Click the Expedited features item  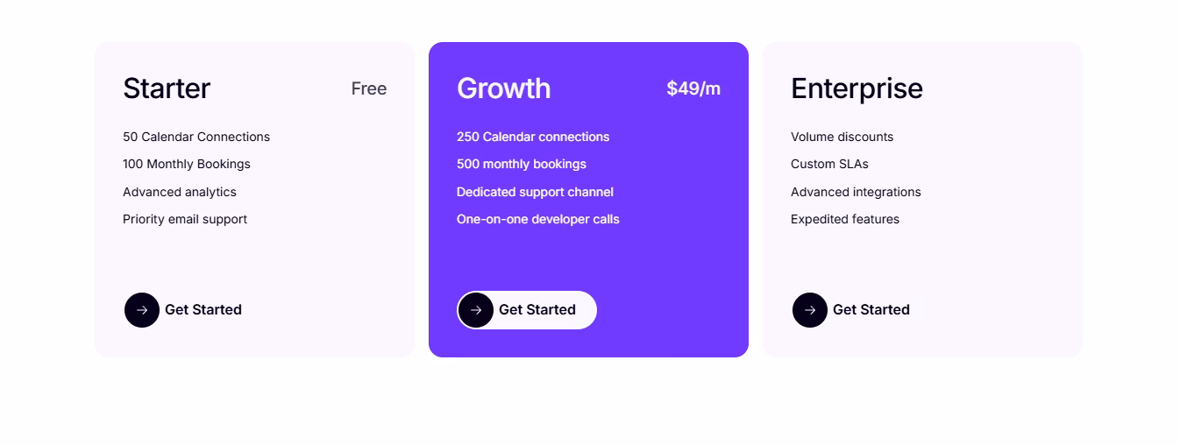[x=845, y=219]
